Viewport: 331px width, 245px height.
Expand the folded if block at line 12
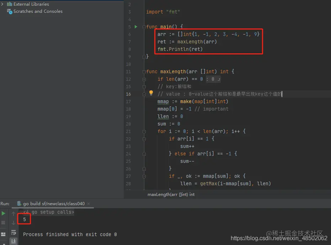(144, 79)
